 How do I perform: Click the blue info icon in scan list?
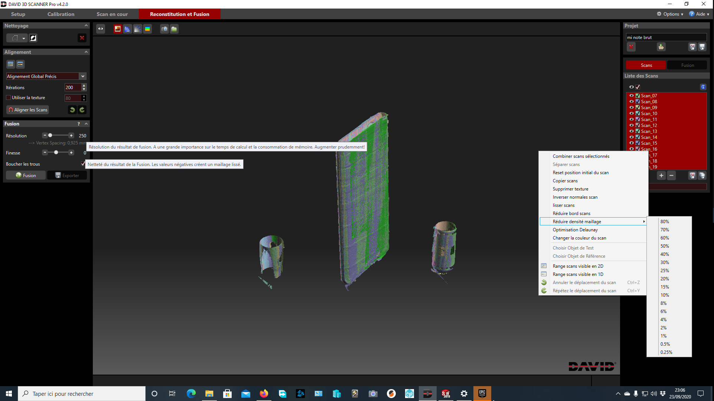703,87
